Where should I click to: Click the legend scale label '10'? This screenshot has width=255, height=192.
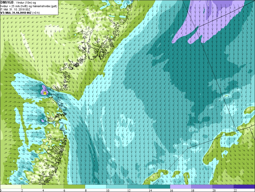108,190
